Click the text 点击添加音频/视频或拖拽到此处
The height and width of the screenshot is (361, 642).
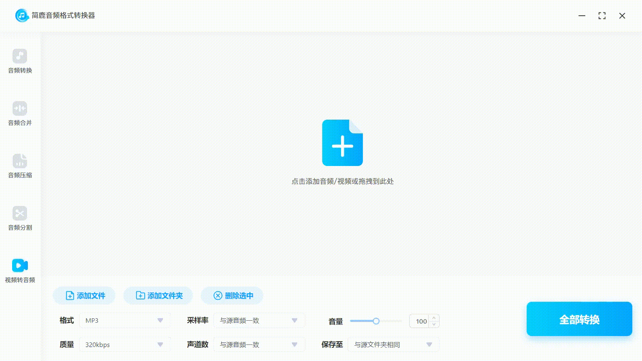click(342, 181)
